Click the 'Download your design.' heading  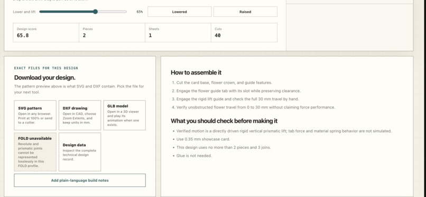coord(45,77)
